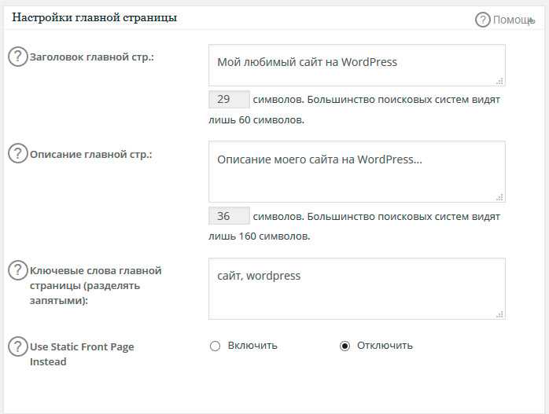Focus the description field 'Описание моего сайта на WordPress...'
549x414 pixels.
357,172
